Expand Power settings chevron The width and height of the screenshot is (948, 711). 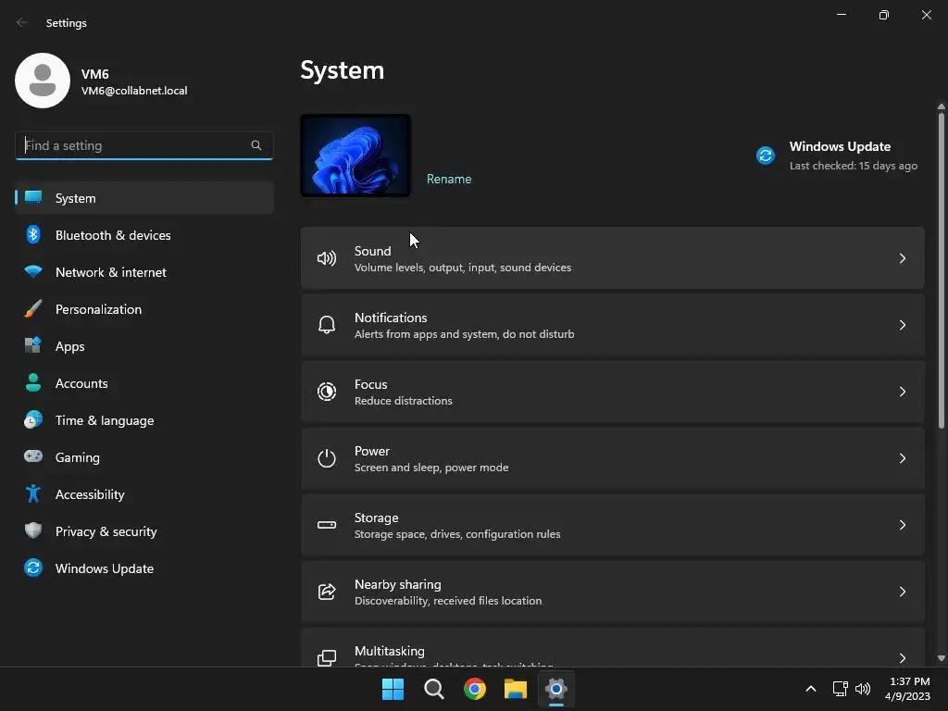(902, 458)
